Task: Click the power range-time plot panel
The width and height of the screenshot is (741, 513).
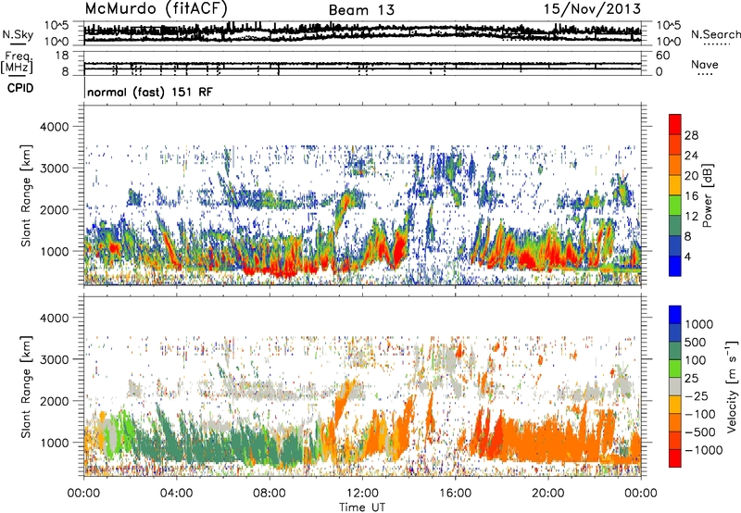Action: 362,195
